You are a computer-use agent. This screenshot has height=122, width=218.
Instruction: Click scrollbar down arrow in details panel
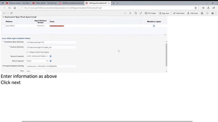(x=167, y=71)
